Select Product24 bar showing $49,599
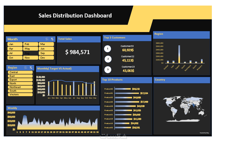The width and height of the screenshot is (227, 142). (125, 106)
